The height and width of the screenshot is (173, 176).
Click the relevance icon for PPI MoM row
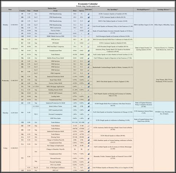point(88,43)
